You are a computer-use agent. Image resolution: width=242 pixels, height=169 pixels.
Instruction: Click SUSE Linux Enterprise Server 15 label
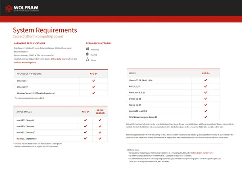(x=143, y=117)
